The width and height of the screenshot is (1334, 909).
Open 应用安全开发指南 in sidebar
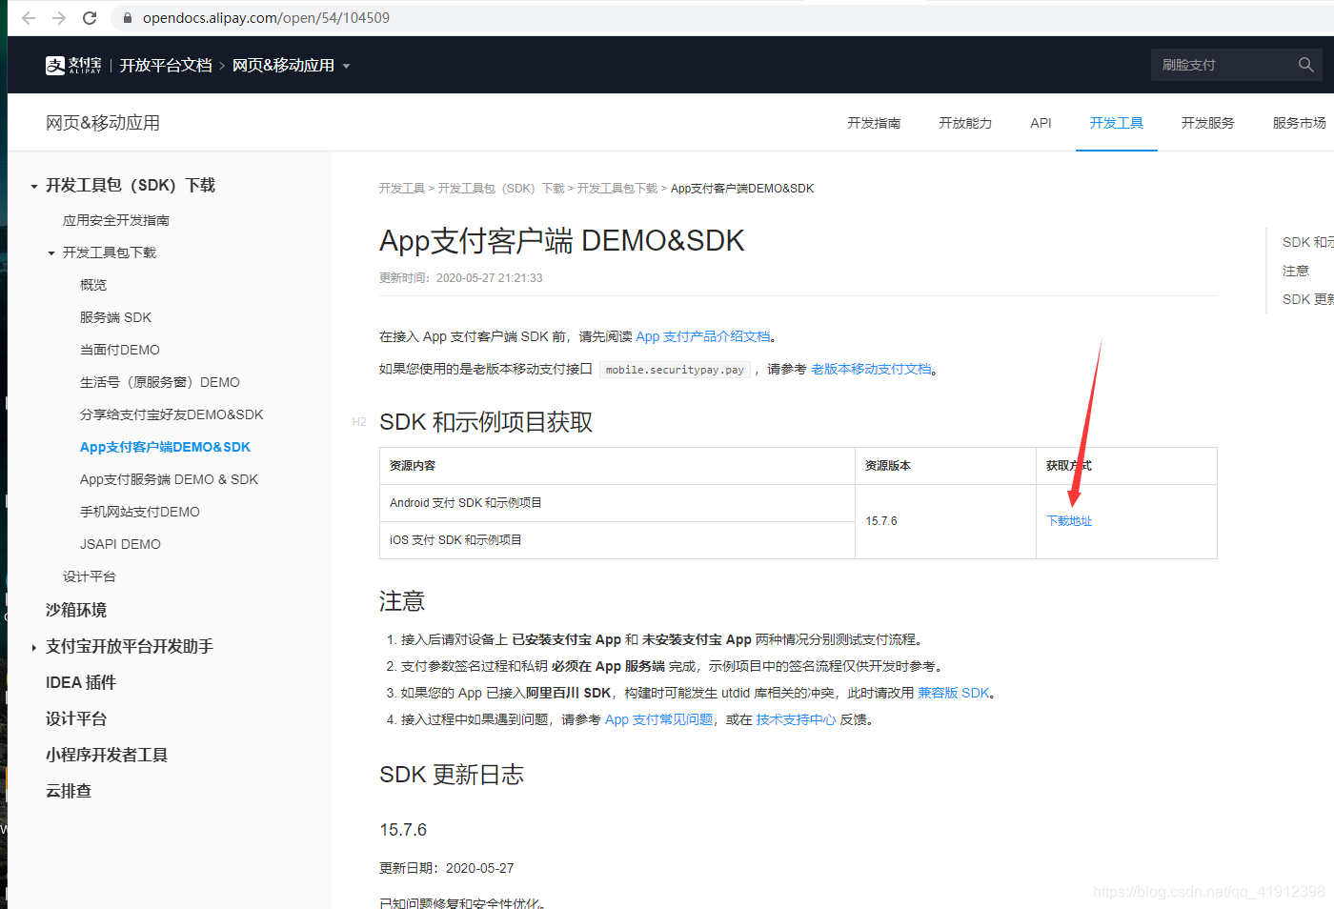(116, 220)
